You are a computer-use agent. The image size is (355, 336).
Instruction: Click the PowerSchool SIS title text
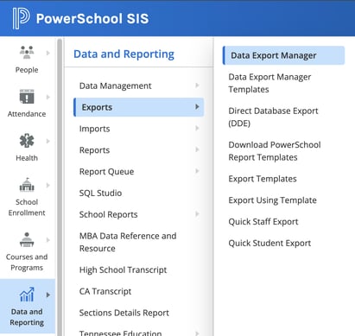click(x=92, y=19)
